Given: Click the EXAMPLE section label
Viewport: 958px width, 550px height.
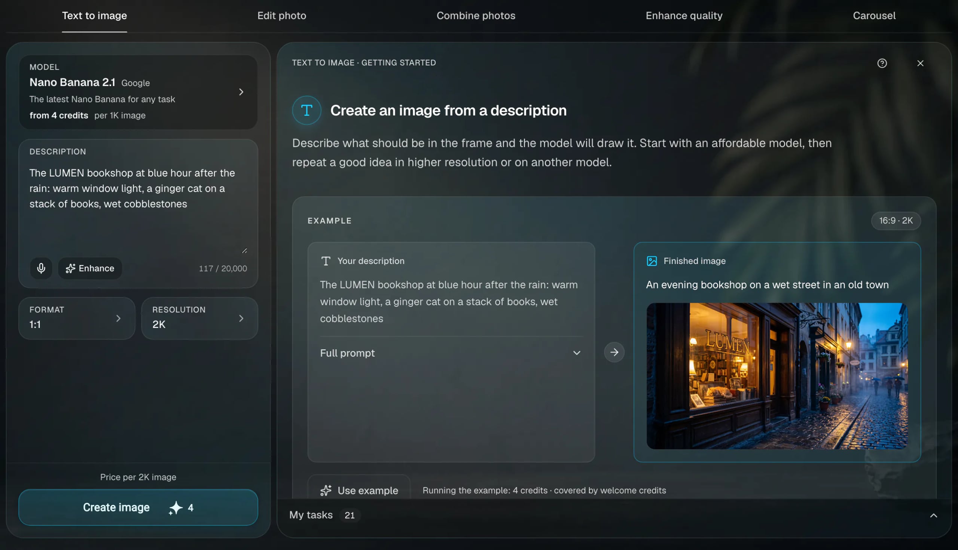Looking at the screenshot, I should [329, 221].
